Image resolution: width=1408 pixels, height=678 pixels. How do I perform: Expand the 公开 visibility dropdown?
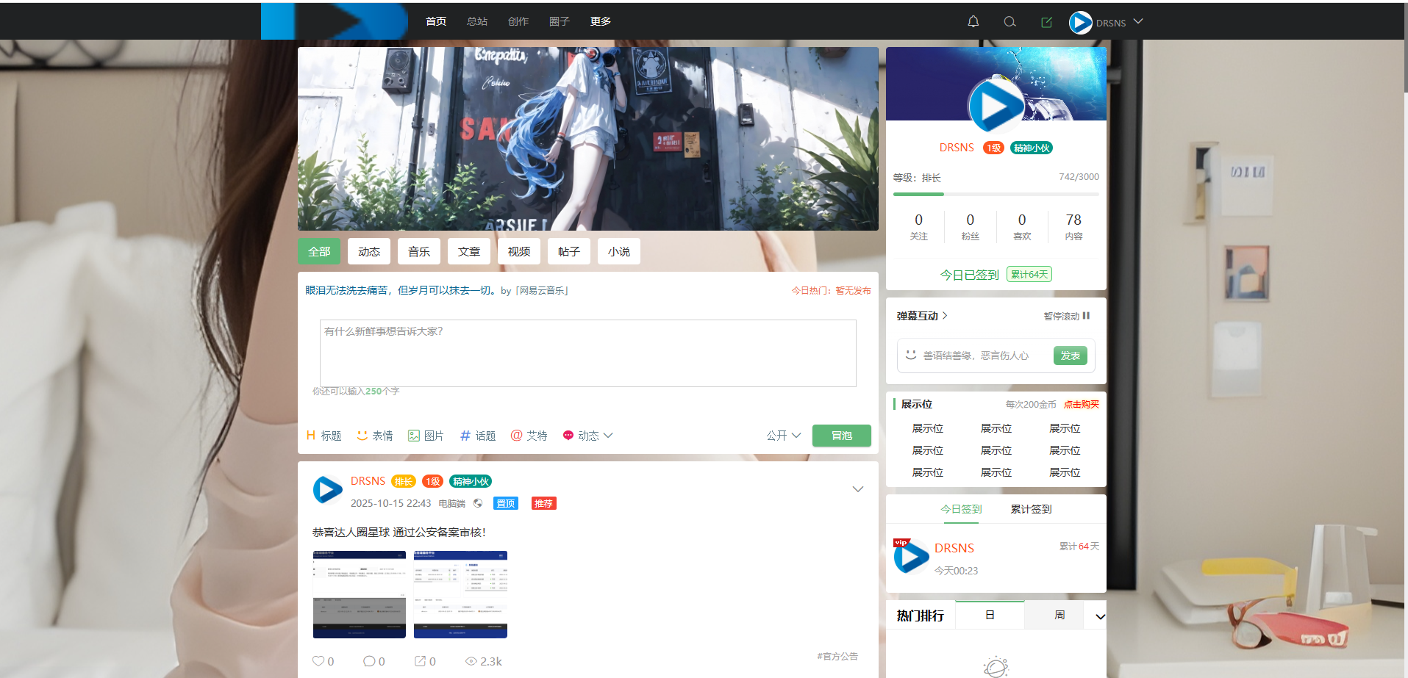pos(783,436)
